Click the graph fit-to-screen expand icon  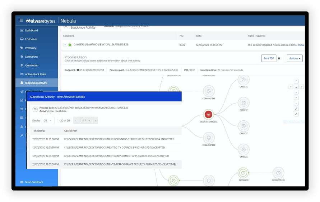coord(296,109)
